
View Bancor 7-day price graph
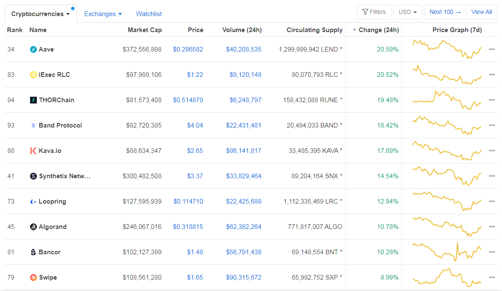447,252
